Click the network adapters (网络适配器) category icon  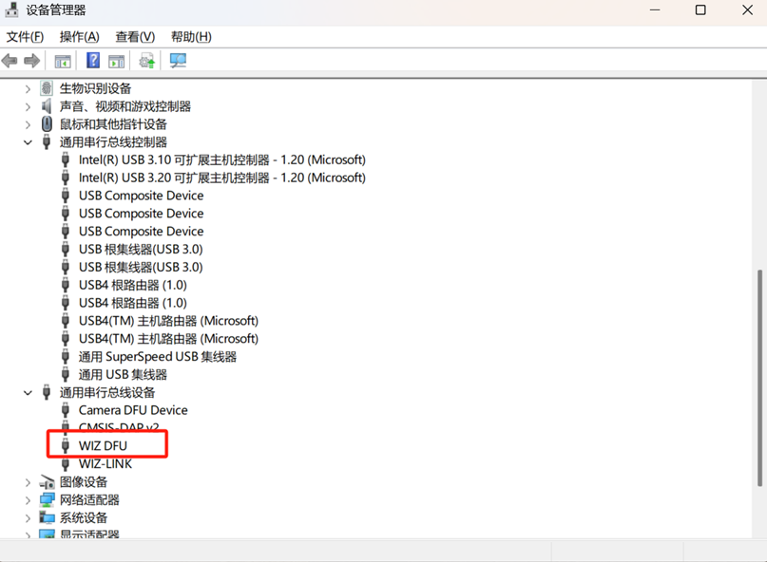(47, 500)
